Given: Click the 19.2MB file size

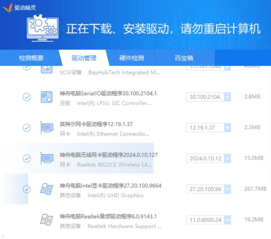Looking at the screenshot, I should click(x=254, y=220).
